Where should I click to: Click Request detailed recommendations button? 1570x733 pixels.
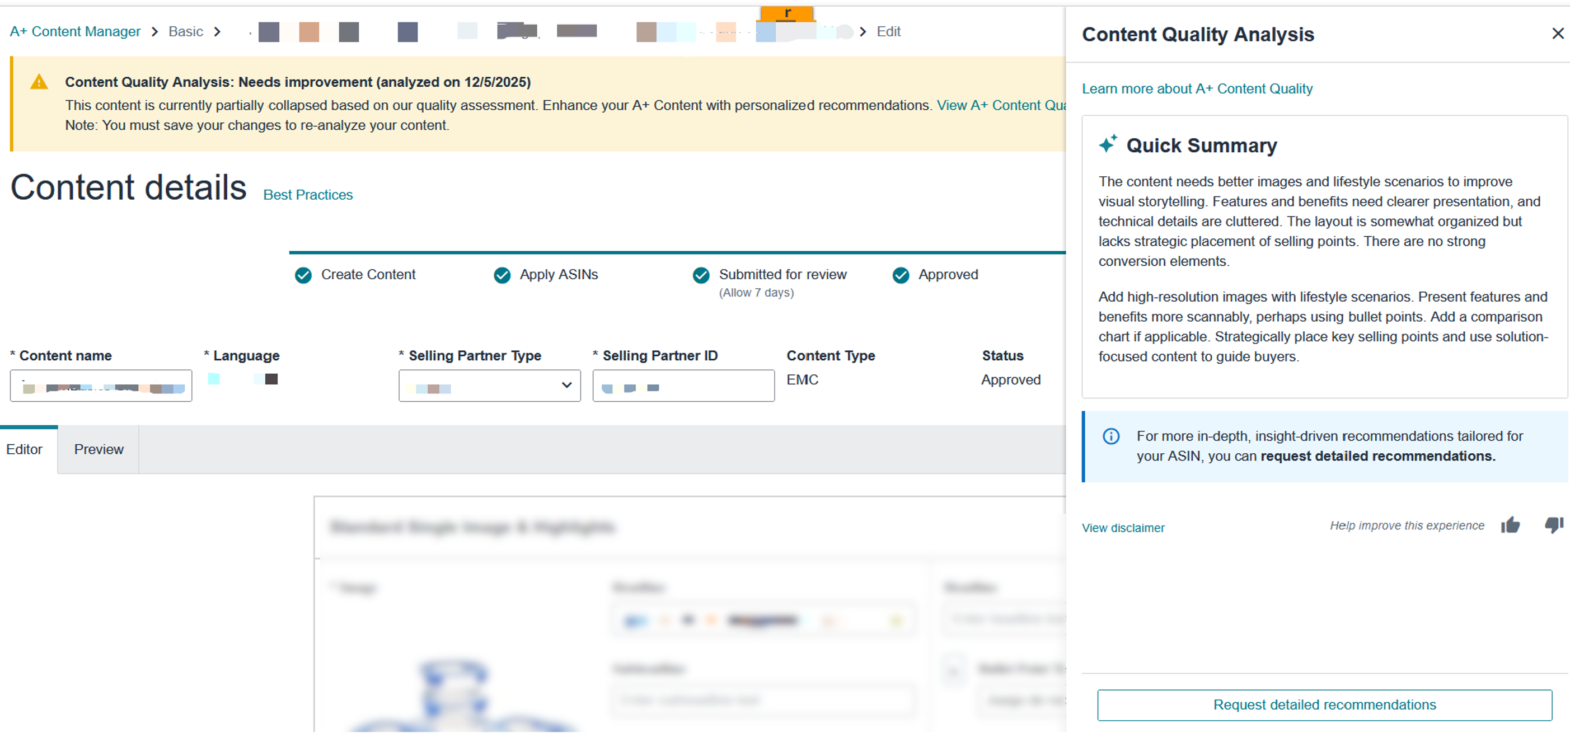pyautogui.click(x=1324, y=705)
